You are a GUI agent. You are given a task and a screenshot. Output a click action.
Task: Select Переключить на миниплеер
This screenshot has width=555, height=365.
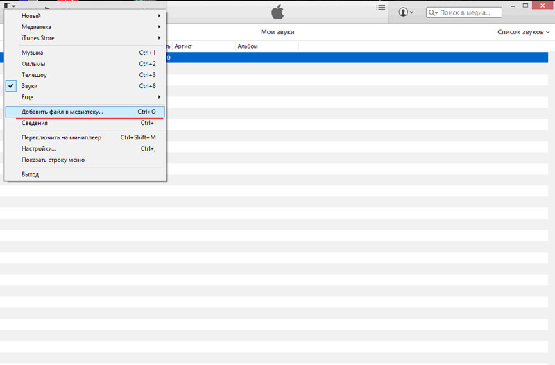pyautogui.click(x=61, y=137)
